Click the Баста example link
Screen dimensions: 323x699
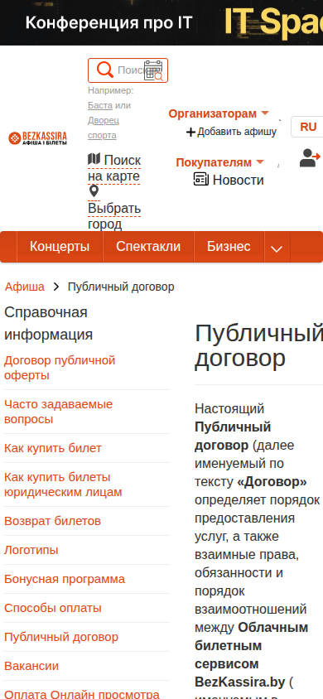point(99,106)
